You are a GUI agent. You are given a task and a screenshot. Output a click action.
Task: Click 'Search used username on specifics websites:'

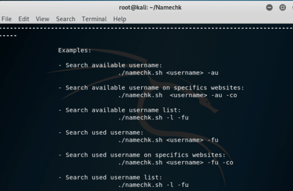pyautogui.click(x=142, y=155)
